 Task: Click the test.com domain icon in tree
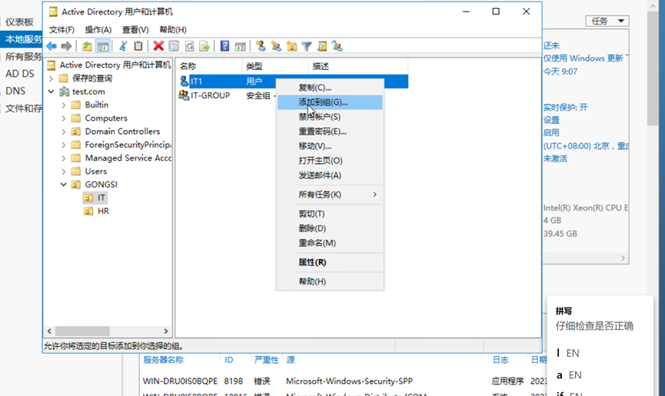coord(65,92)
